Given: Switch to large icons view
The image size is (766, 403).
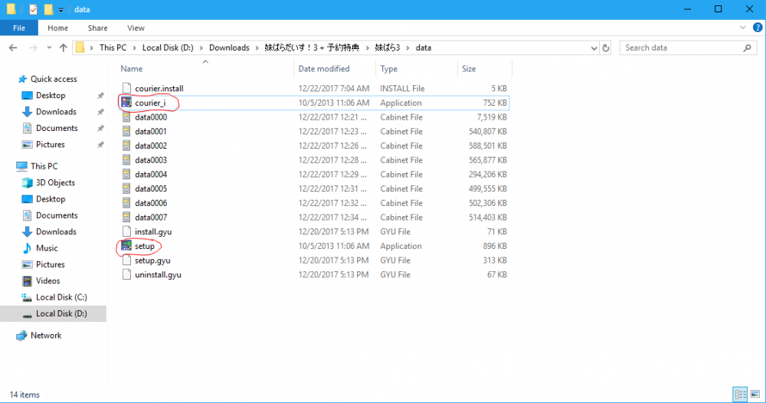Looking at the screenshot, I should [x=755, y=395].
